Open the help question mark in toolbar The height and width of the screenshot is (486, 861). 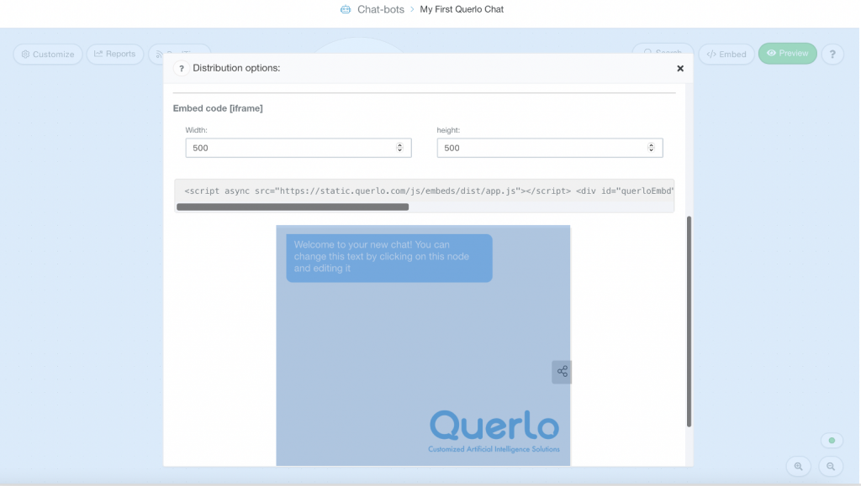832,55
